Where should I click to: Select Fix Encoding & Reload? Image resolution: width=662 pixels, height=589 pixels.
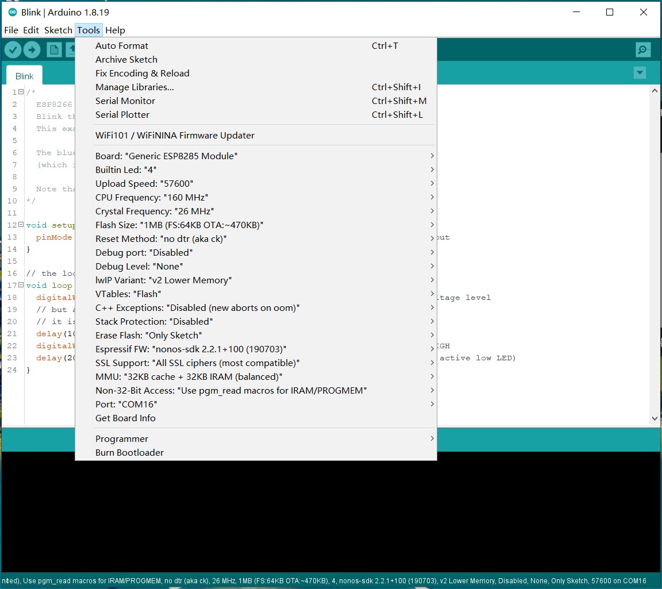point(256,73)
